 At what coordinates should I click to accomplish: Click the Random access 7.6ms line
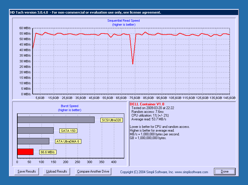click(x=147, y=112)
